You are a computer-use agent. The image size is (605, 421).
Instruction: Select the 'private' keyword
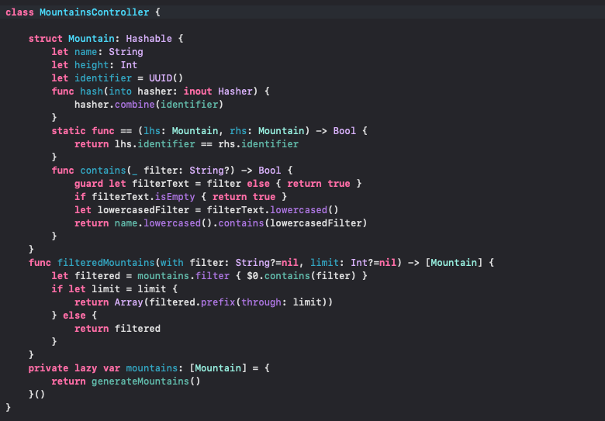click(x=48, y=368)
